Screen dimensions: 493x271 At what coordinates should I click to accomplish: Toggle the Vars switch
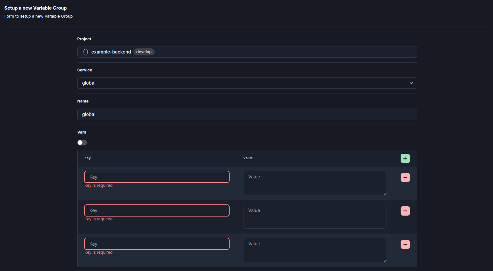tap(82, 143)
